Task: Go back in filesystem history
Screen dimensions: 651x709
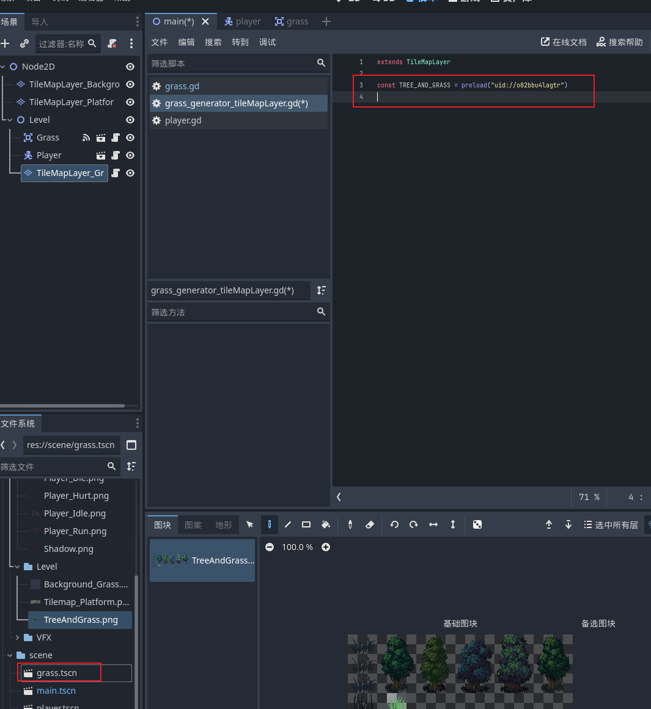Action: pyautogui.click(x=2, y=445)
